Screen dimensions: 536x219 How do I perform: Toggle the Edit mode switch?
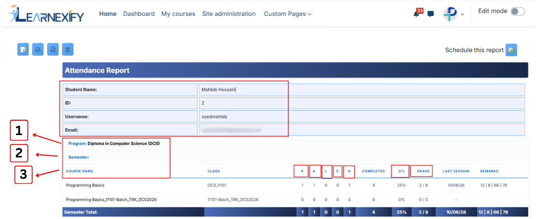[518, 11]
